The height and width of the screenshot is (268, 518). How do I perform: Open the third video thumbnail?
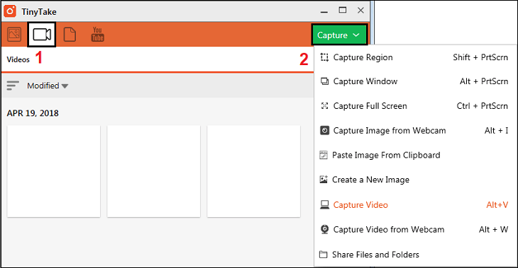coord(254,171)
